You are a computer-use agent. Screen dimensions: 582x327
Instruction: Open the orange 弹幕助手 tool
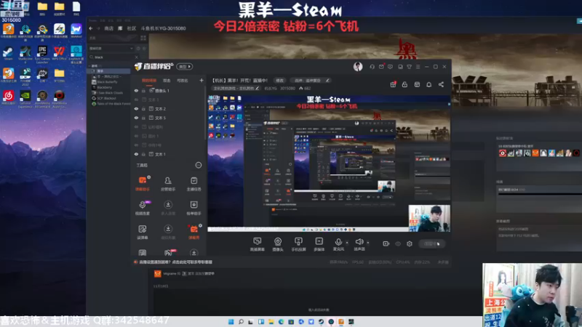(x=143, y=184)
